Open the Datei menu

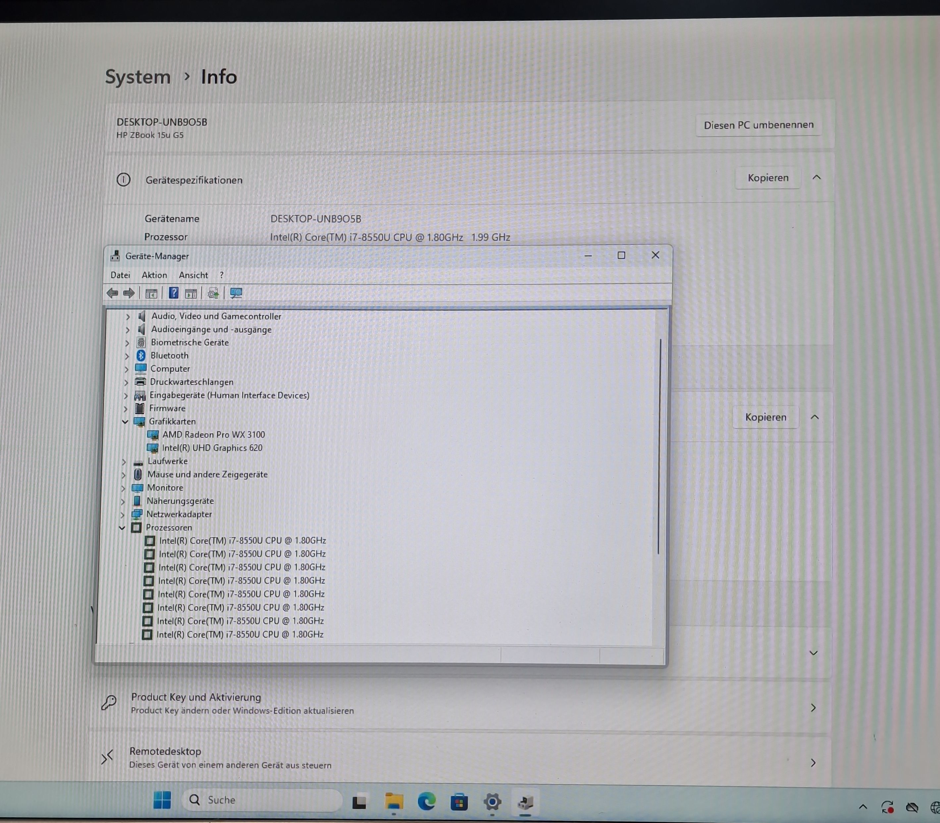120,275
